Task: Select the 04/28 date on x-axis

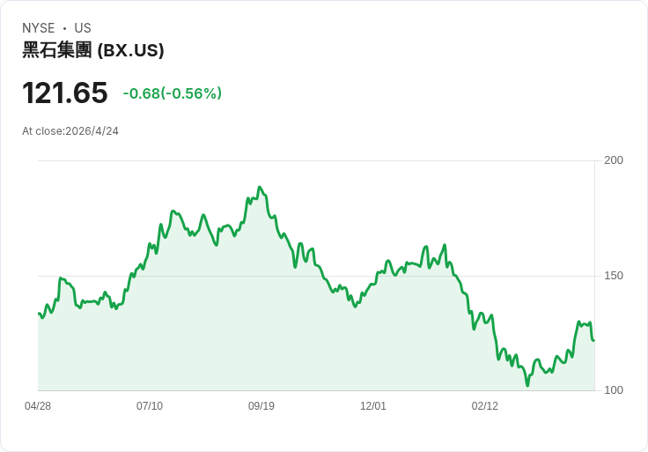Action: click(38, 406)
